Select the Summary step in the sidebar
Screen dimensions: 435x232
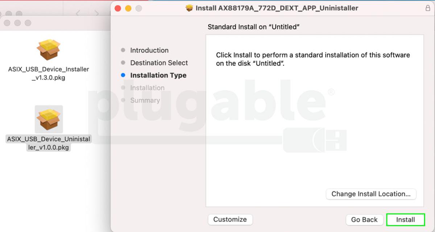coord(145,100)
